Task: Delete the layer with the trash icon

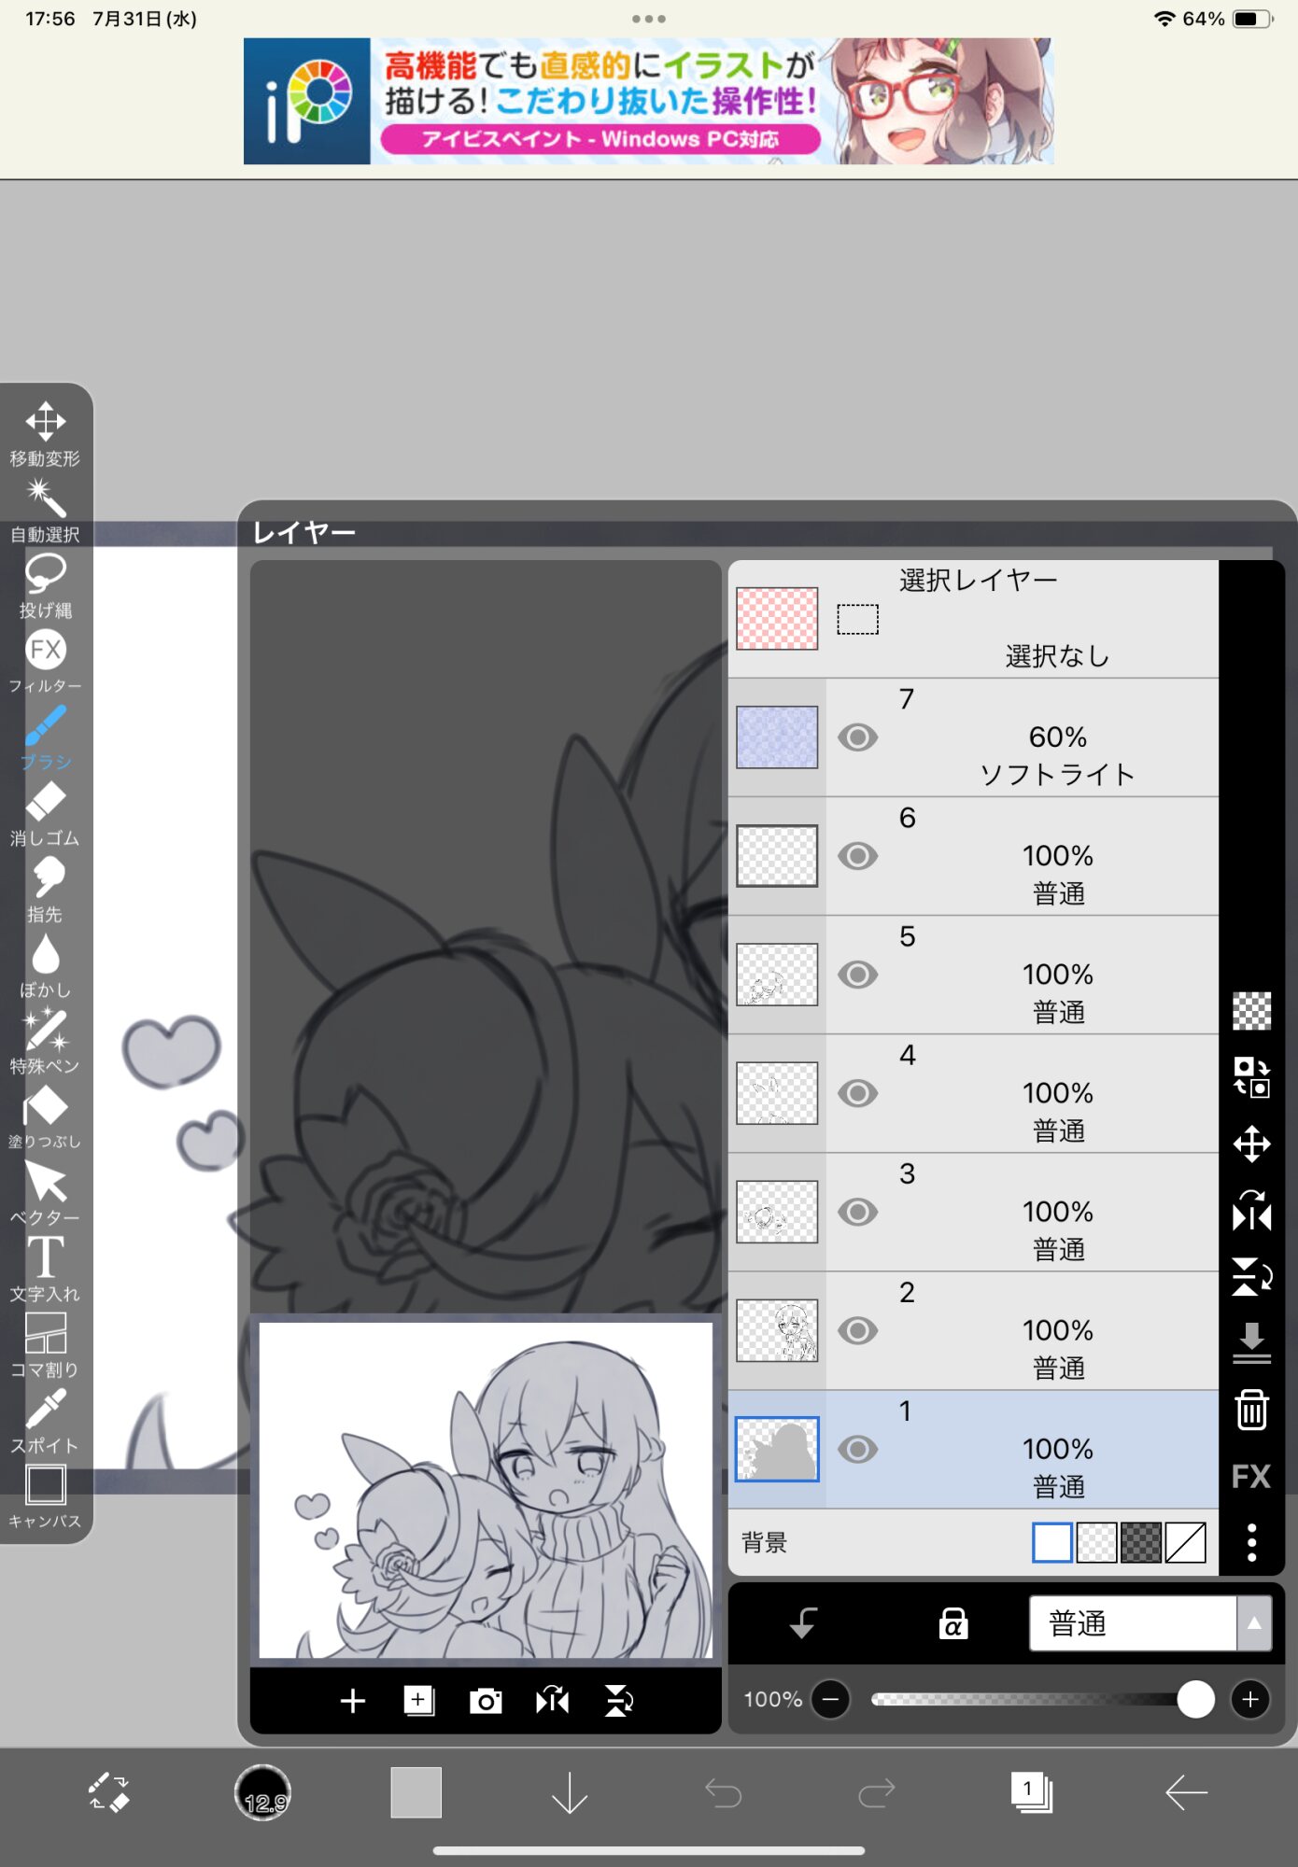Action: (x=1251, y=1410)
